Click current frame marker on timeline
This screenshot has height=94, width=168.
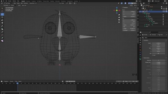tap(17, 83)
